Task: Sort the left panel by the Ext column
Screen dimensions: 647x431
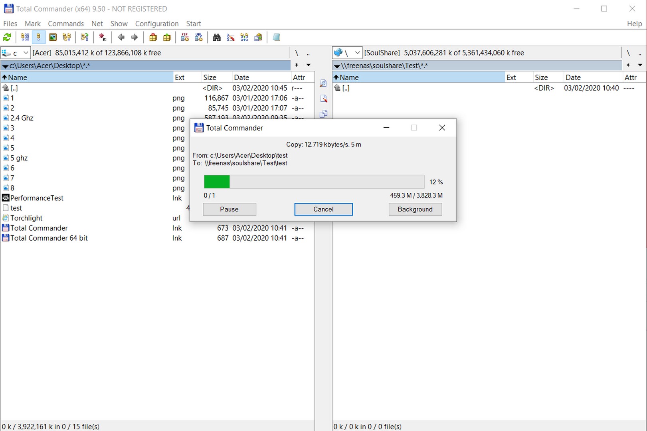Action: (187, 77)
